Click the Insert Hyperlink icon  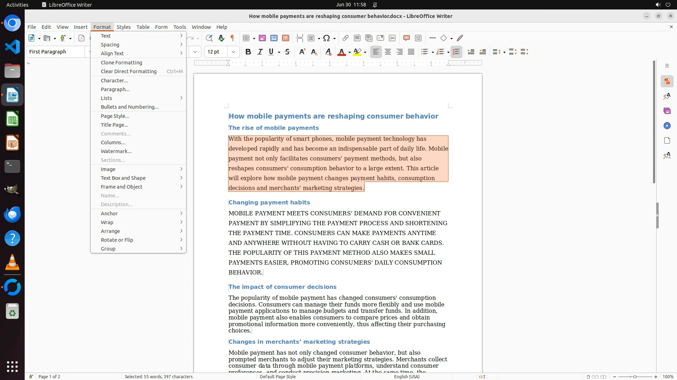click(346, 38)
